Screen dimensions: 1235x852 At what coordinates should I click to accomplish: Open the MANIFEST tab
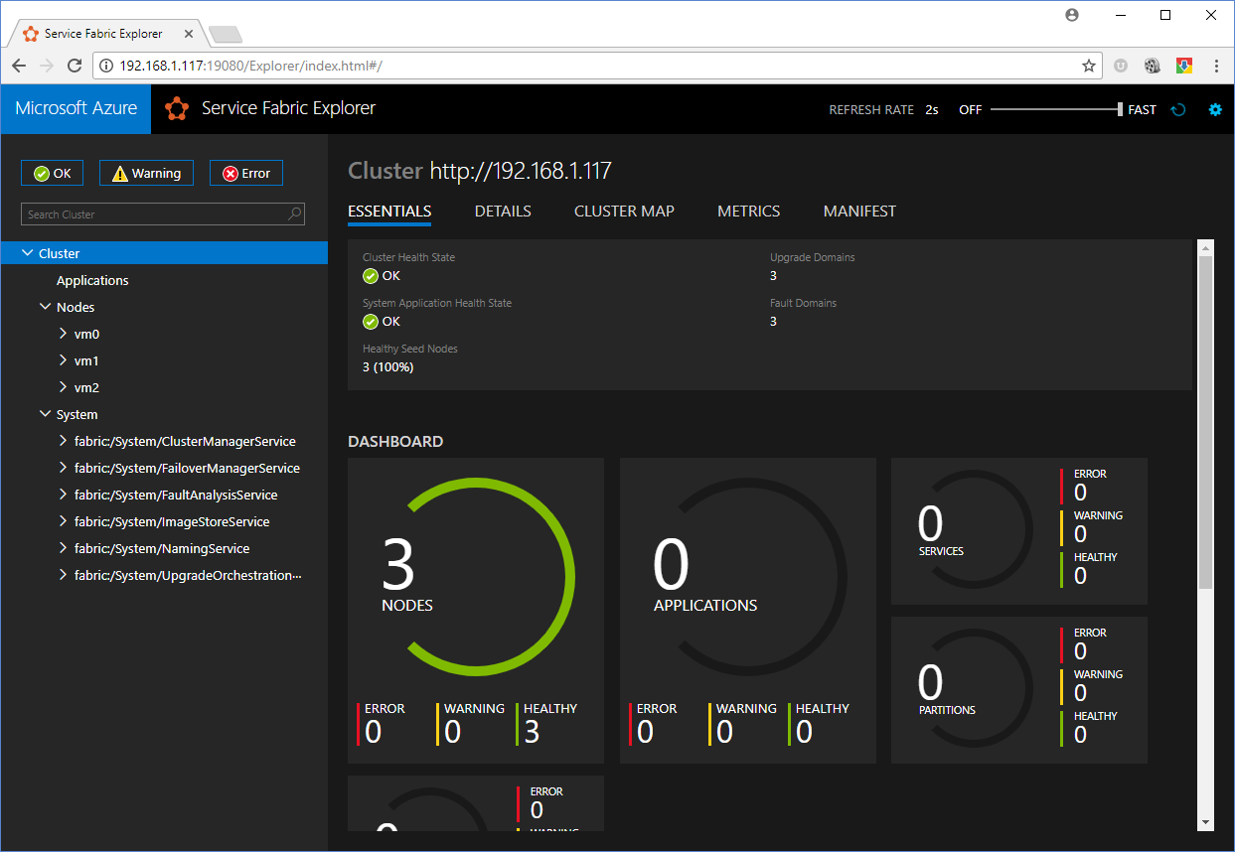(x=859, y=212)
